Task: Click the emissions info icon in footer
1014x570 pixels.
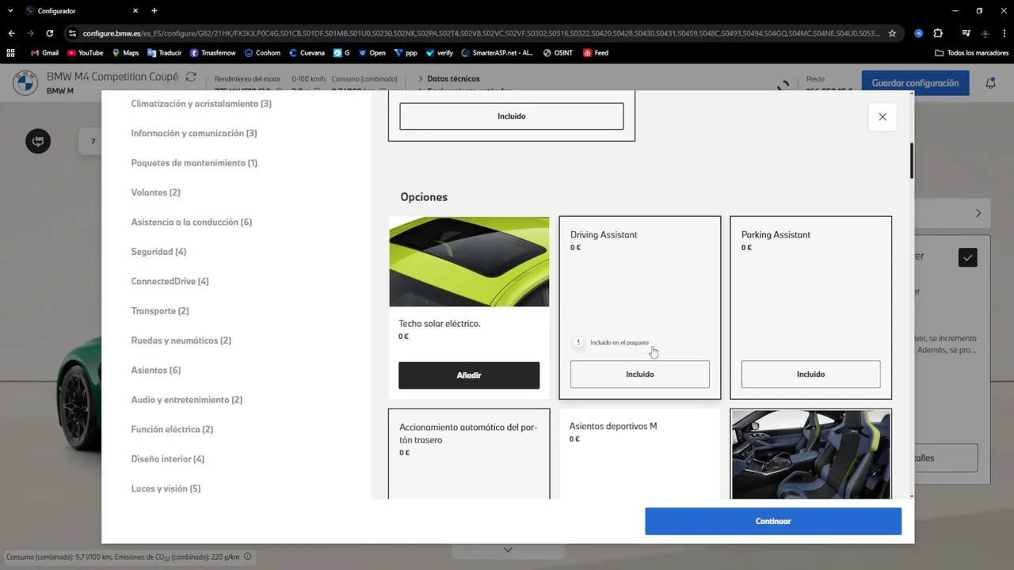Action: [248, 557]
